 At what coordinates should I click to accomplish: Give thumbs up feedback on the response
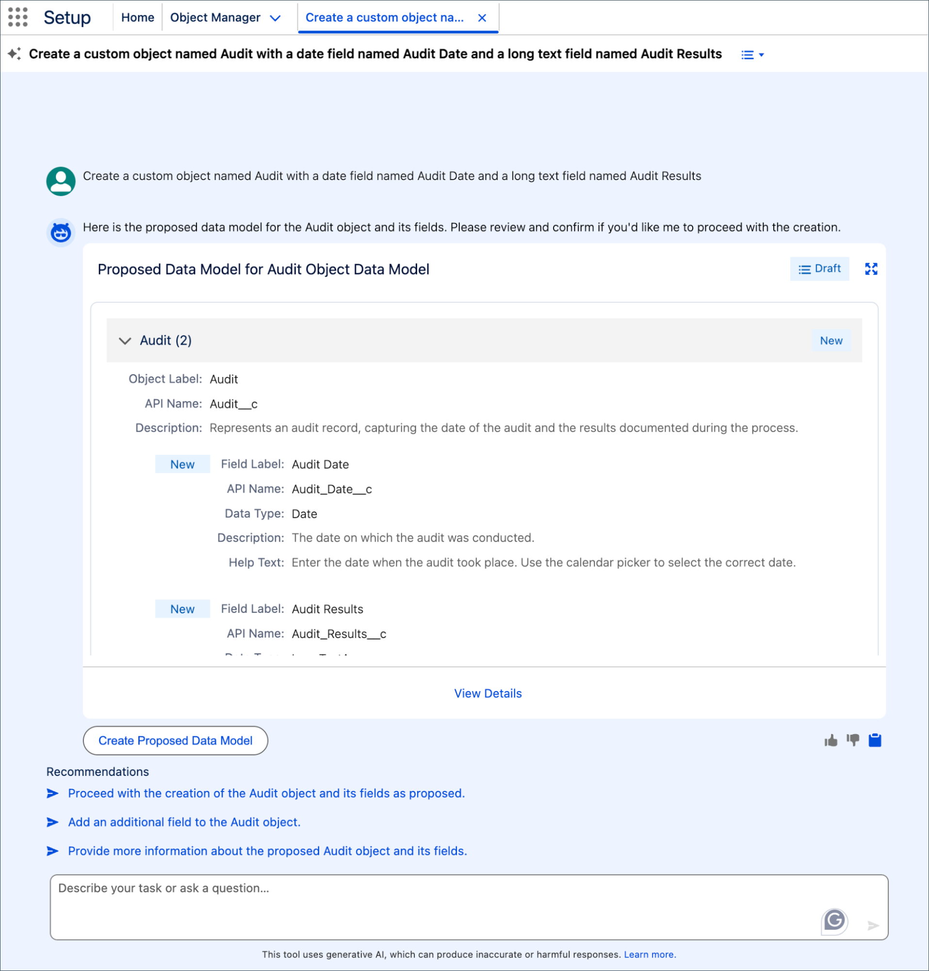pyautogui.click(x=831, y=740)
